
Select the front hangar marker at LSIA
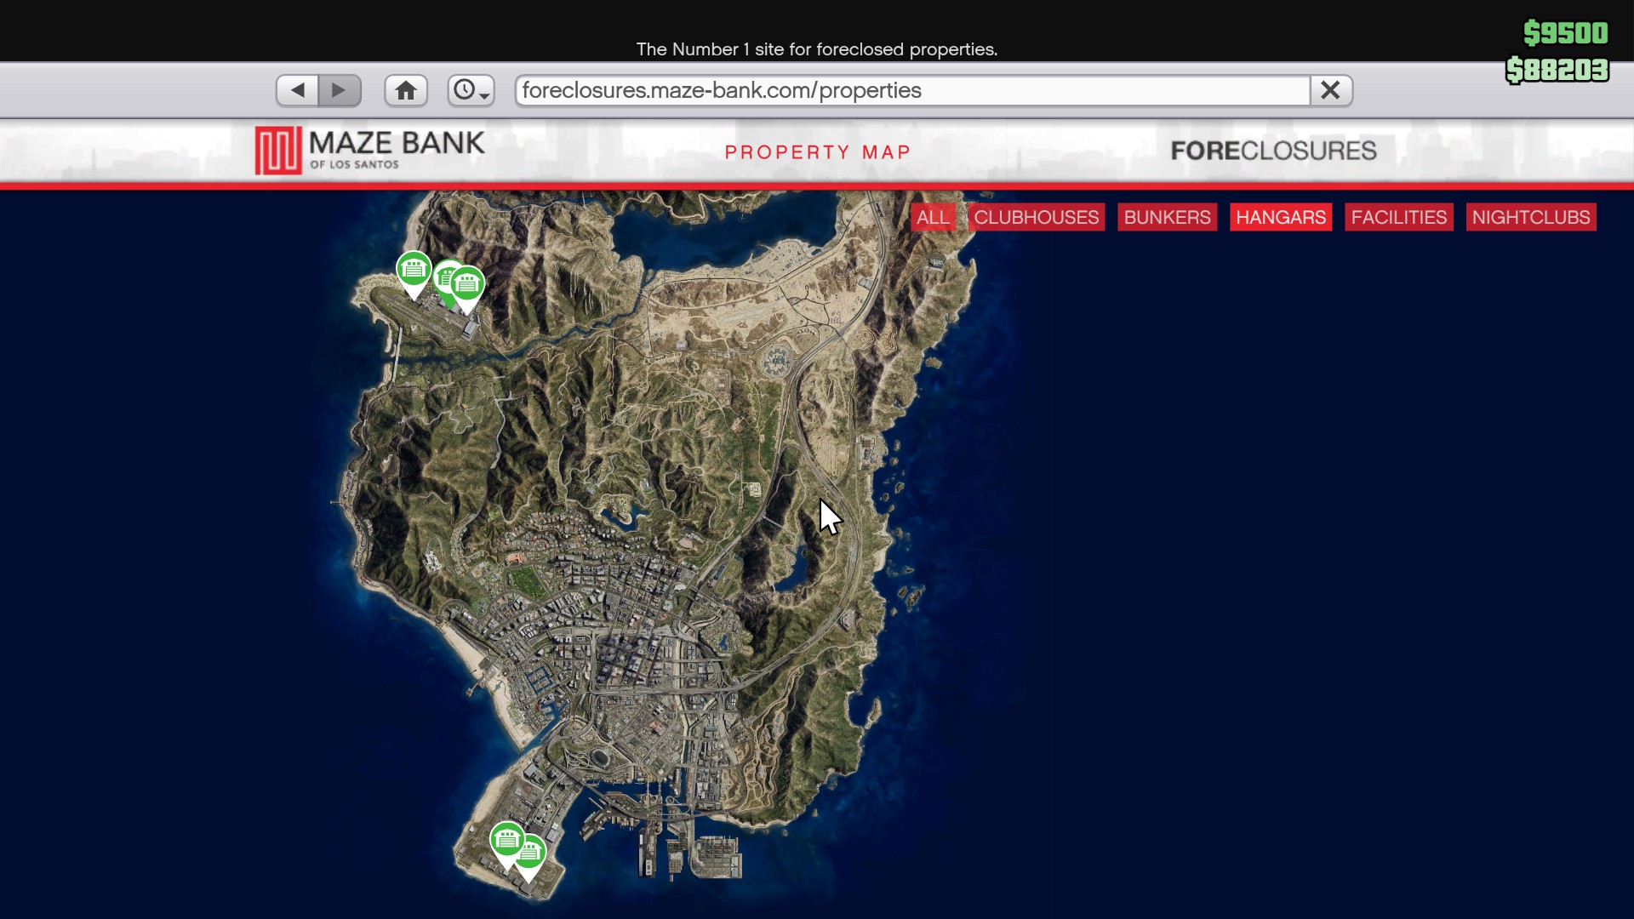click(x=506, y=840)
